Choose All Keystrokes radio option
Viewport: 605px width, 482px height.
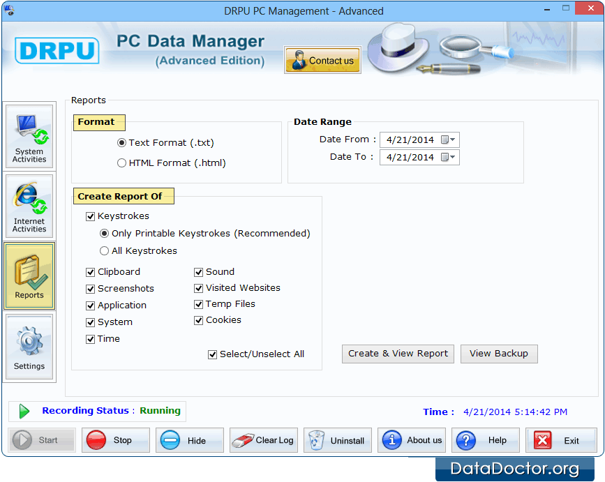[104, 250]
